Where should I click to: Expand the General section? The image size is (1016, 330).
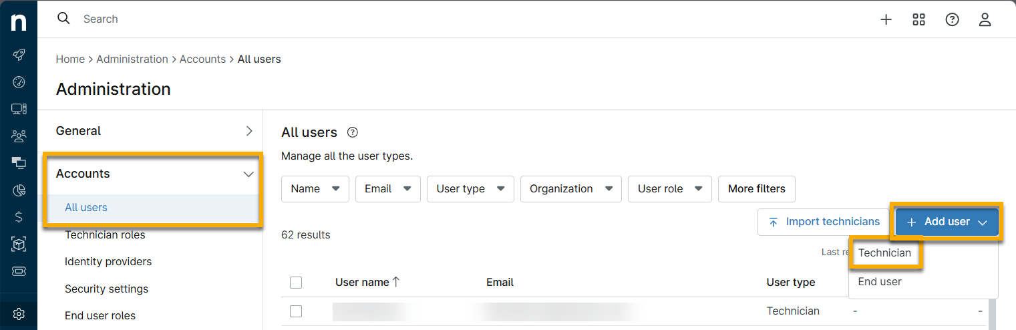[x=248, y=131]
